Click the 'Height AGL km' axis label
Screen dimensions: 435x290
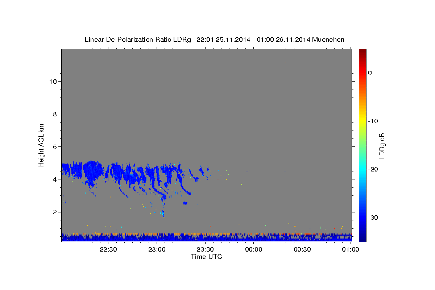pyautogui.click(x=42, y=145)
